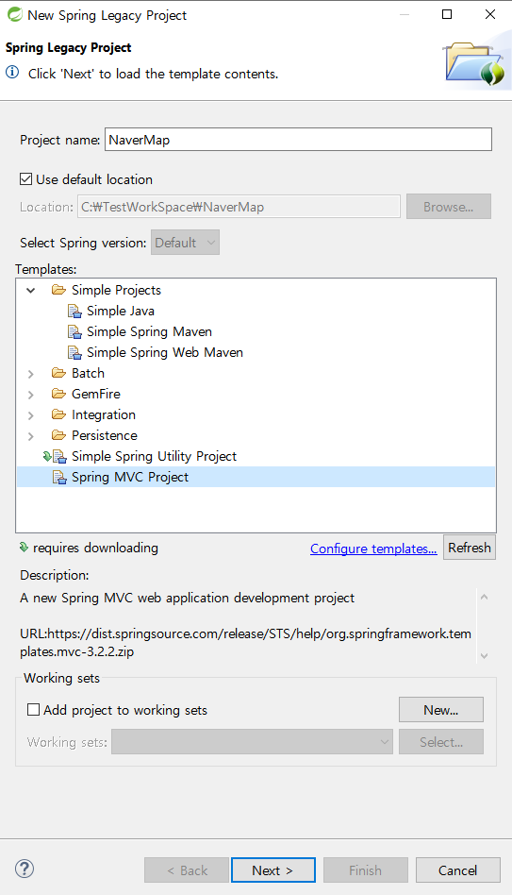This screenshot has height=895, width=512.
Task: Open help with the question mark icon
Action: coord(25,869)
